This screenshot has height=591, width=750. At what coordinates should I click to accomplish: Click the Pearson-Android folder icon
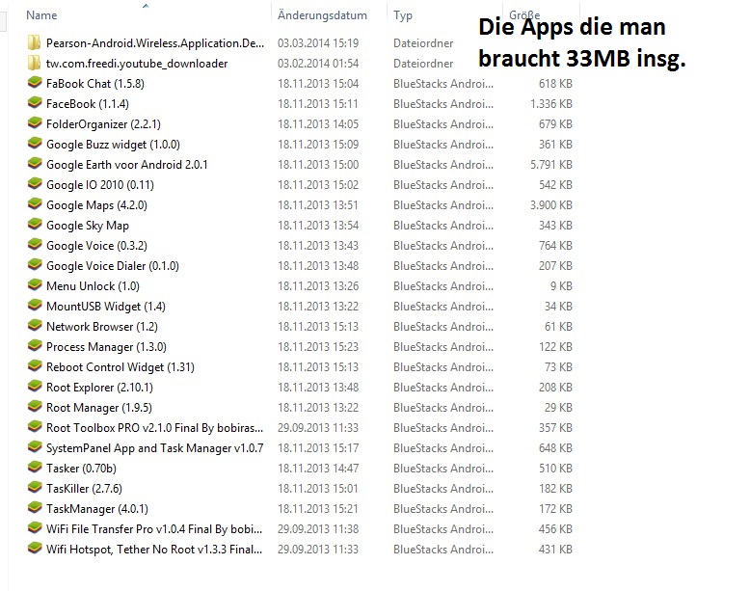coord(34,43)
